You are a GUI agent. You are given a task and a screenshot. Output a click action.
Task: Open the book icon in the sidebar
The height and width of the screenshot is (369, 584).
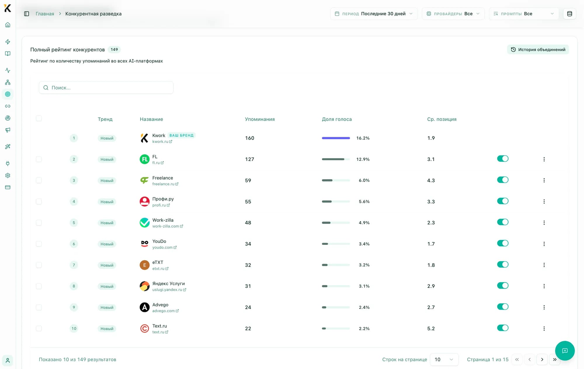pyautogui.click(x=8, y=54)
